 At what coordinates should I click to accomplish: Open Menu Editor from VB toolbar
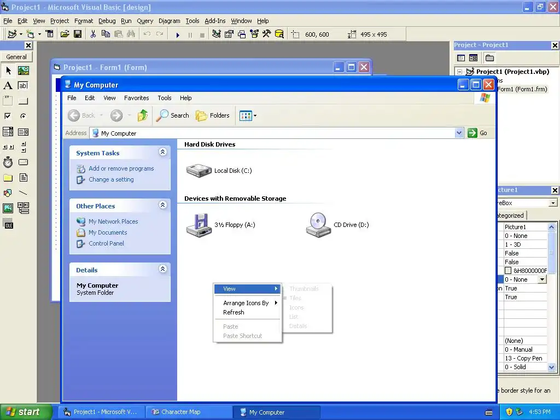pos(49,34)
